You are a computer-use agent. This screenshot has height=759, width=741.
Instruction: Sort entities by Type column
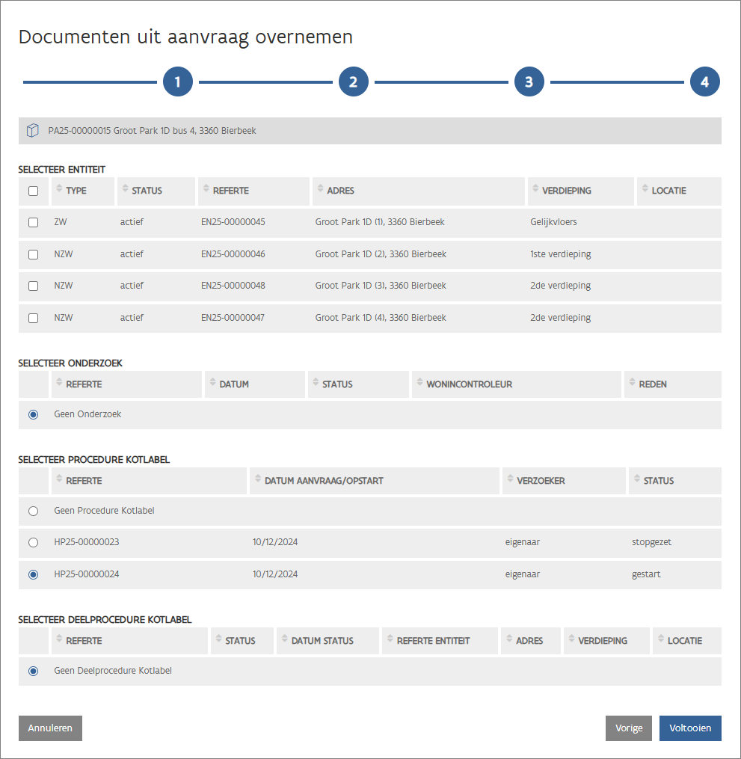click(76, 191)
